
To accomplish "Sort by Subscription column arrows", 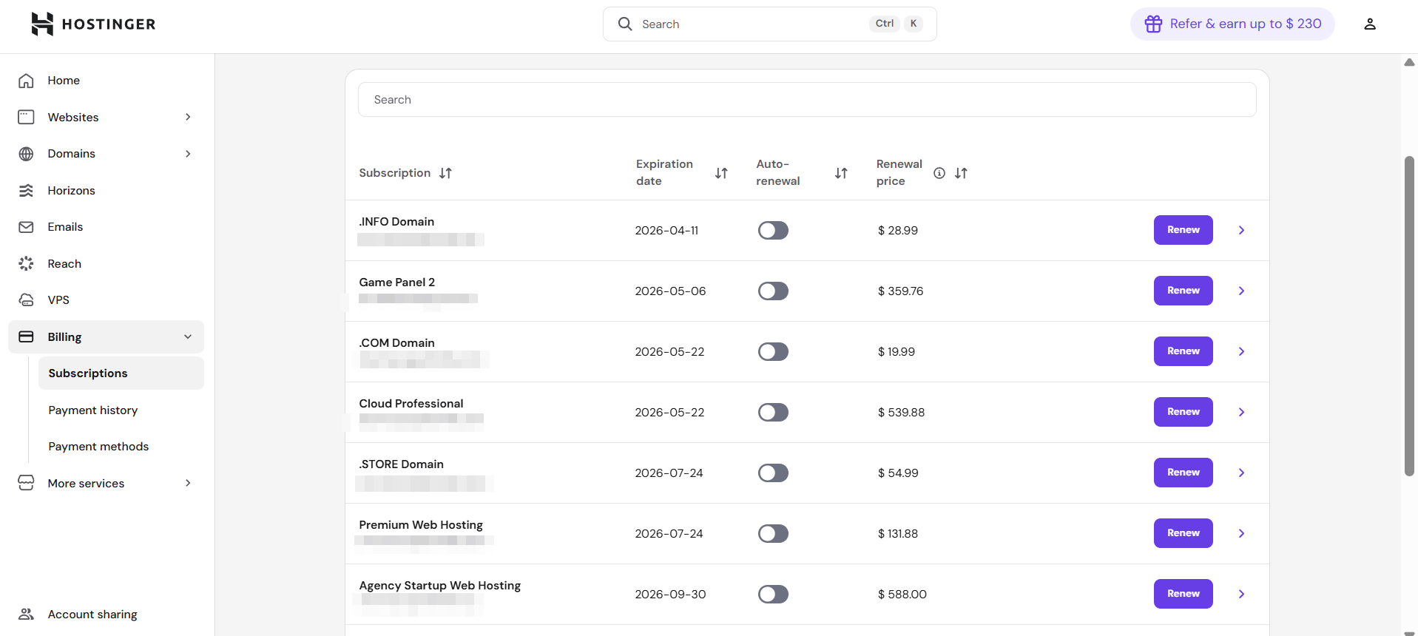I will [445, 173].
